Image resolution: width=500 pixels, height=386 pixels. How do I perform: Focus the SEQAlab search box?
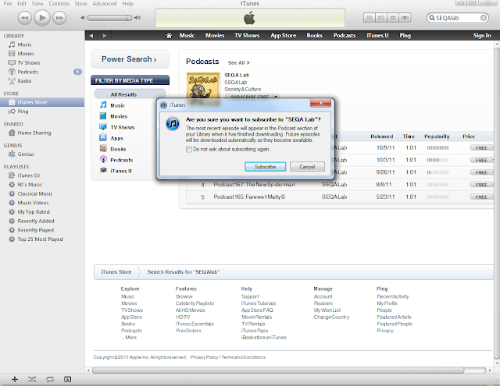point(457,18)
